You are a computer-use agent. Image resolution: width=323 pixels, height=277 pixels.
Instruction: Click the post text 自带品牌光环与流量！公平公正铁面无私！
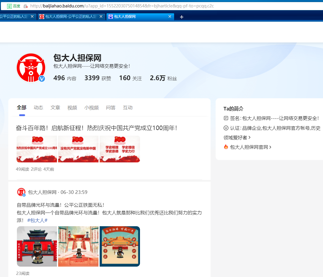(61, 205)
